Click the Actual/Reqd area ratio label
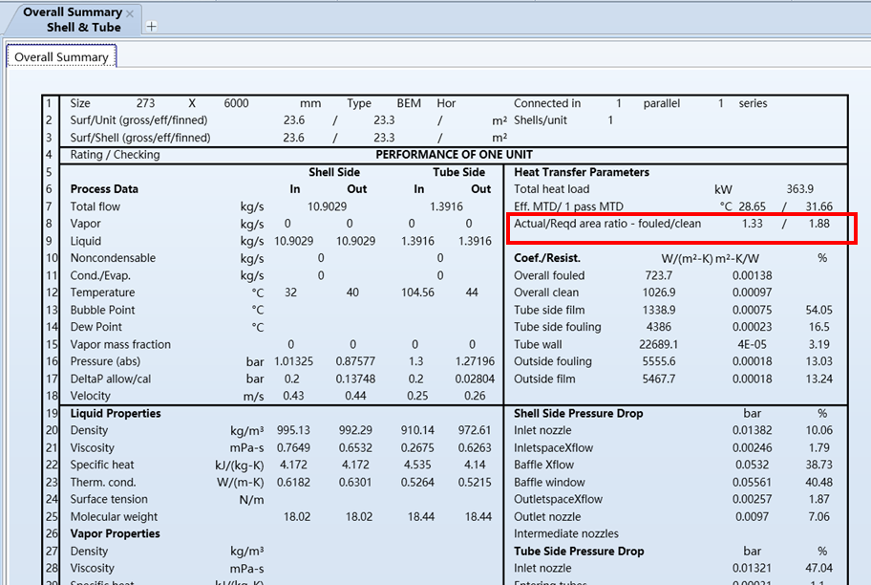 607,224
